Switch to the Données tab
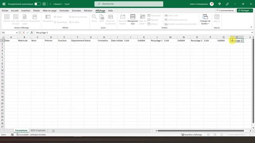Image resolution: width=255 pixels, height=143 pixels. (x=76, y=11)
